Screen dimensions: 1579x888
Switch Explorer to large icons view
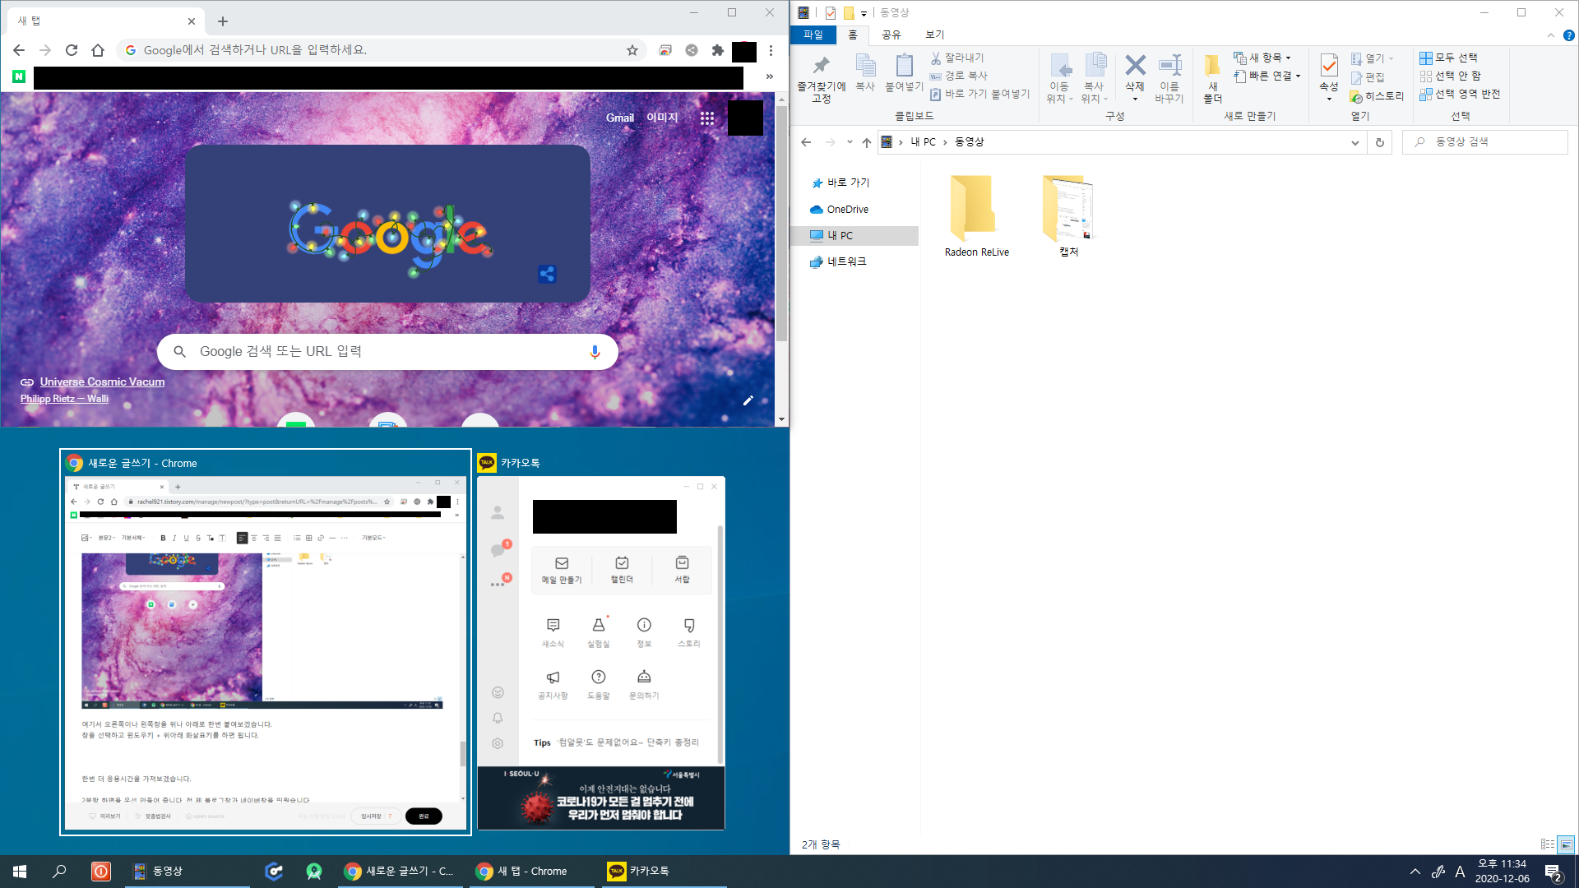click(x=1566, y=844)
